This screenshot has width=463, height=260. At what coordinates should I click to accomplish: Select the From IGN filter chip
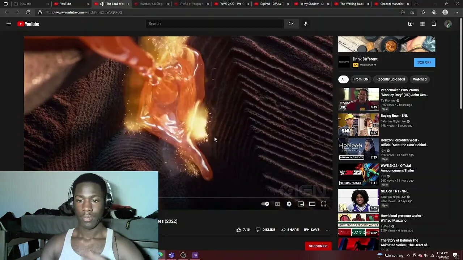pyautogui.click(x=361, y=79)
